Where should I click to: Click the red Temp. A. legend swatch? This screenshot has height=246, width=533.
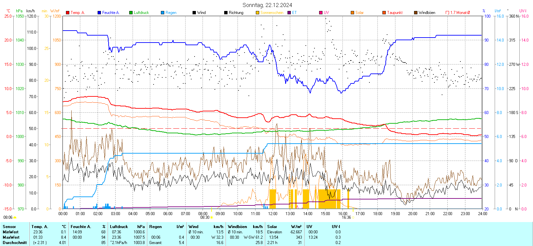tap(68, 13)
